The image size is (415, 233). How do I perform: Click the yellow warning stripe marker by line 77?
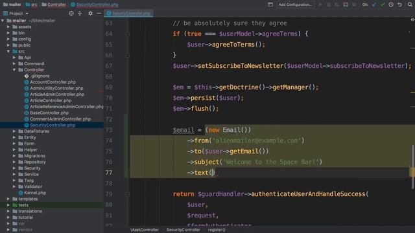(412, 173)
